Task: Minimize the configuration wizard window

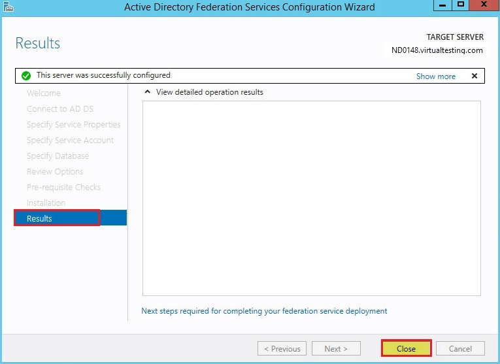Action: point(442,5)
